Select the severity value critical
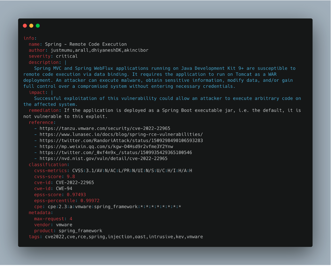This screenshot has height=266, width=331. pos(66,56)
